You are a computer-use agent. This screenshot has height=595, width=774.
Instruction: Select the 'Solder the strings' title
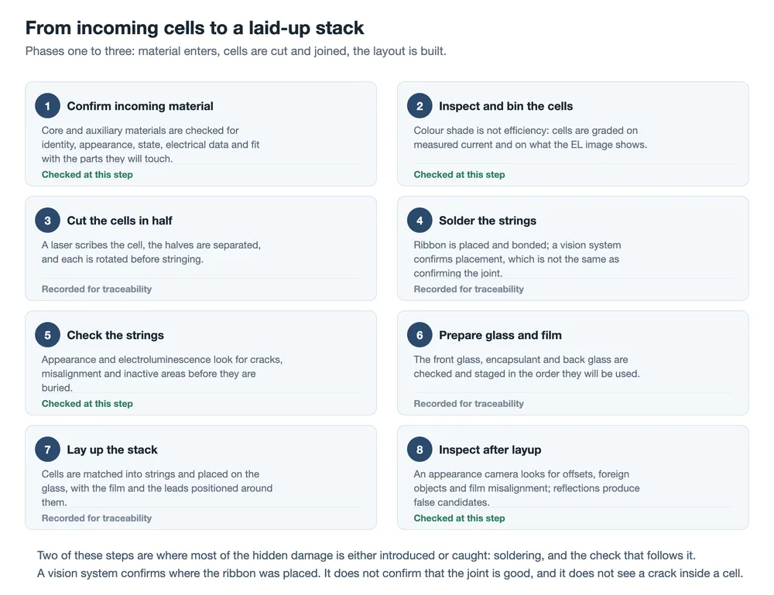click(x=488, y=221)
